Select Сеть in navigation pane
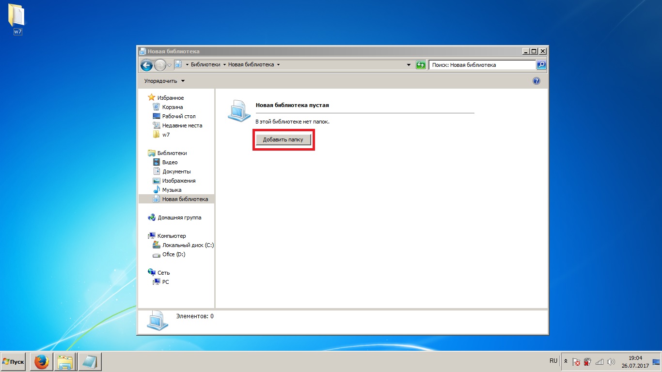The width and height of the screenshot is (662, 372). coord(163,273)
